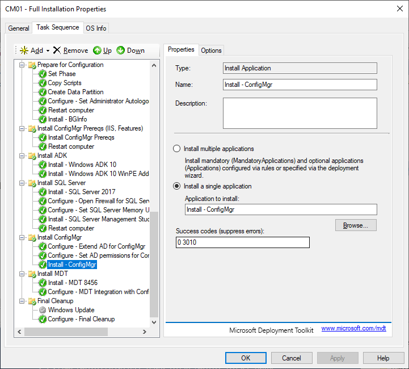This screenshot has width=409, height=369.
Task: Select 'Install - SQL Server Management Studio' step
Action: pos(98,219)
